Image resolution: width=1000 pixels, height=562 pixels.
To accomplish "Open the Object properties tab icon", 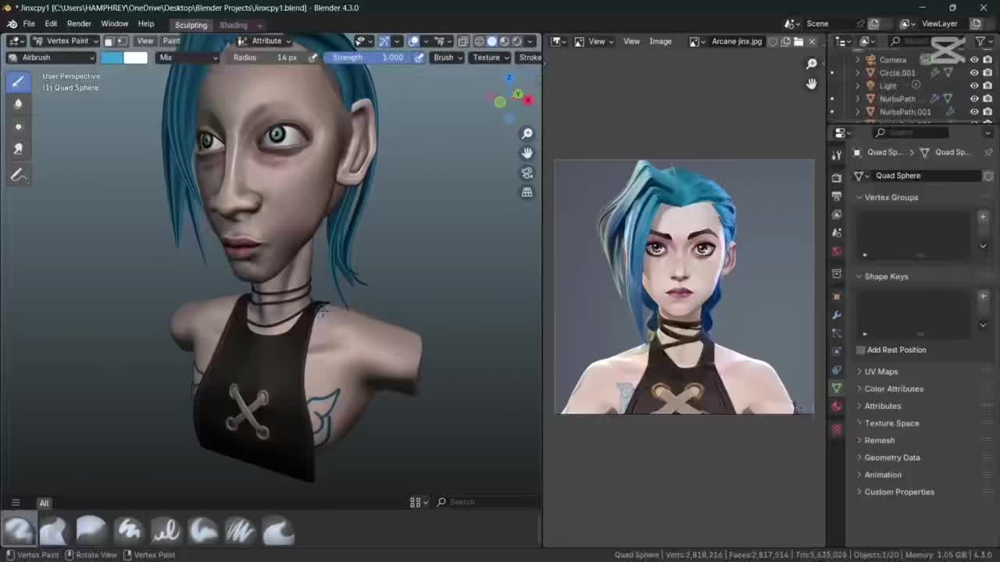I will [x=837, y=297].
